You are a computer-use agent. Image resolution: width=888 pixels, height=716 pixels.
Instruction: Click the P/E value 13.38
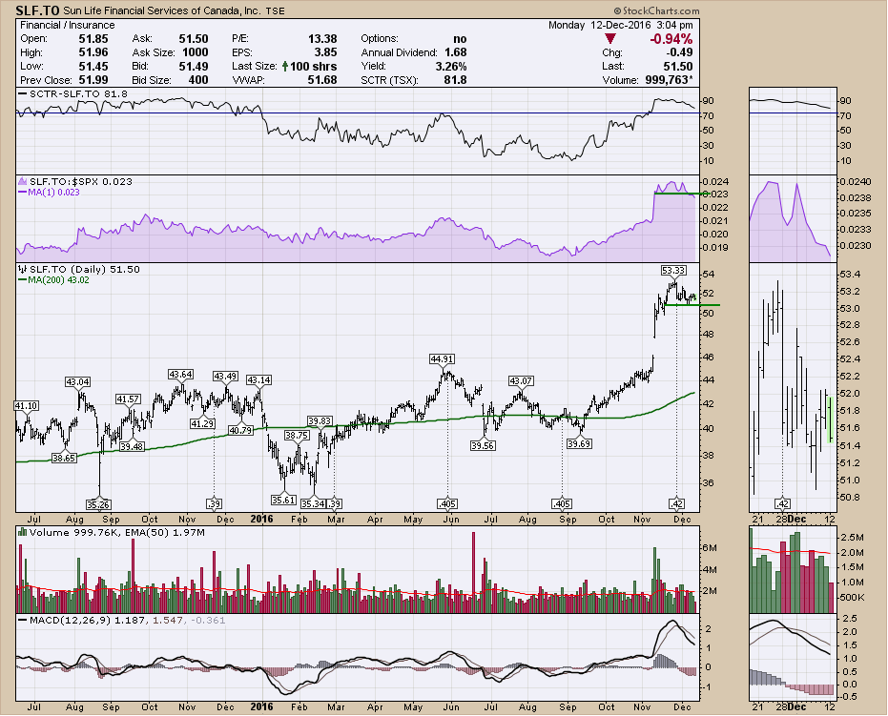[322, 38]
